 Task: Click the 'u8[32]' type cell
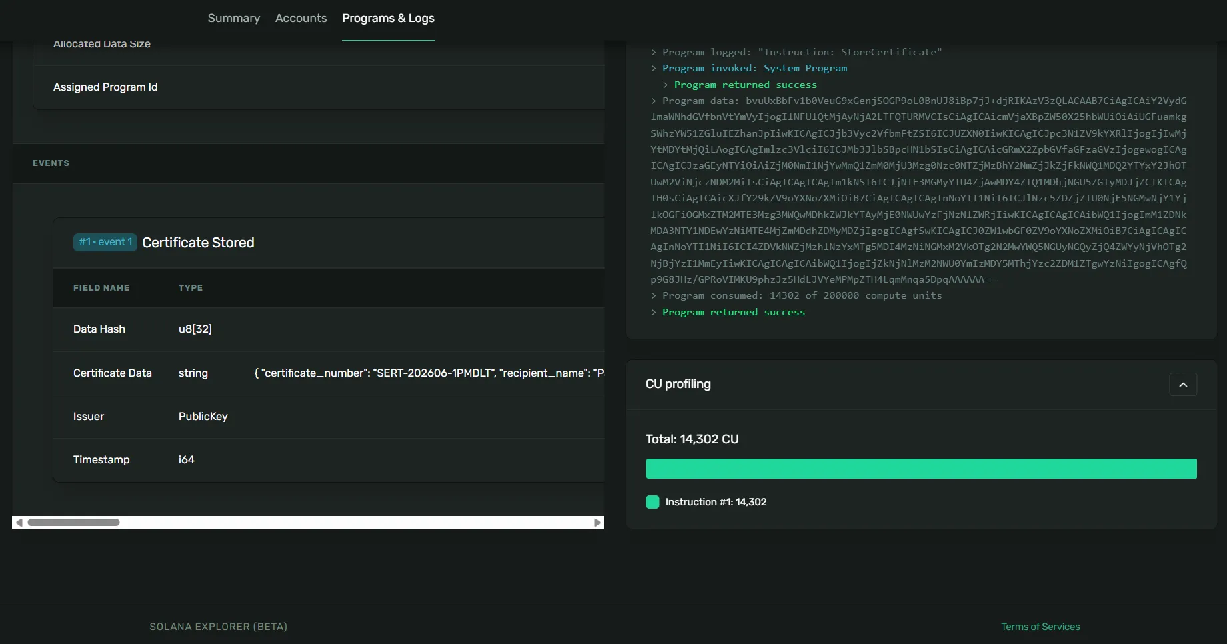(195, 329)
